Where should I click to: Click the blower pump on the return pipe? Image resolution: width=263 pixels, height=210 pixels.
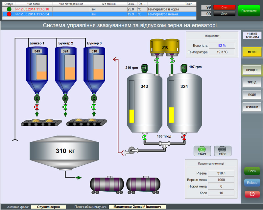click(x=132, y=151)
